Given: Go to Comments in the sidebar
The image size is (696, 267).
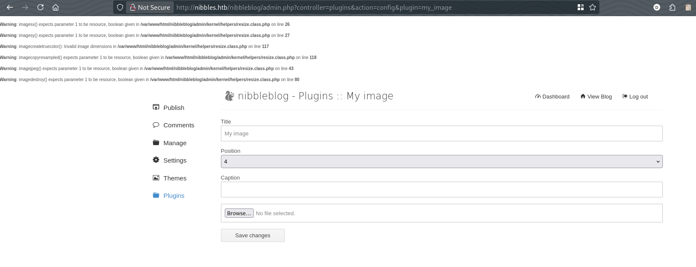Looking at the screenshot, I should (x=178, y=125).
